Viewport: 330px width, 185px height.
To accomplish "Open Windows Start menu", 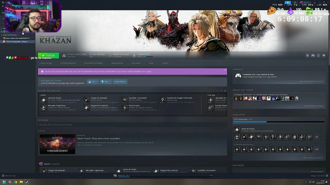I will [4, 182].
